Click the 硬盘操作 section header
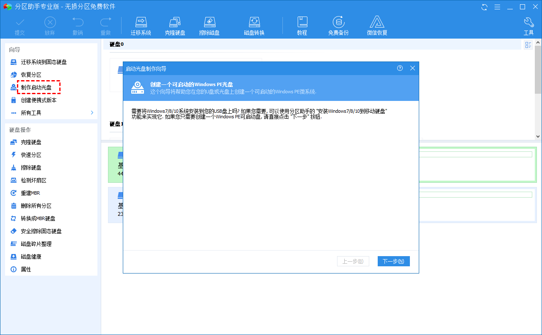Screen dimensions: 542x335 (20, 130)
